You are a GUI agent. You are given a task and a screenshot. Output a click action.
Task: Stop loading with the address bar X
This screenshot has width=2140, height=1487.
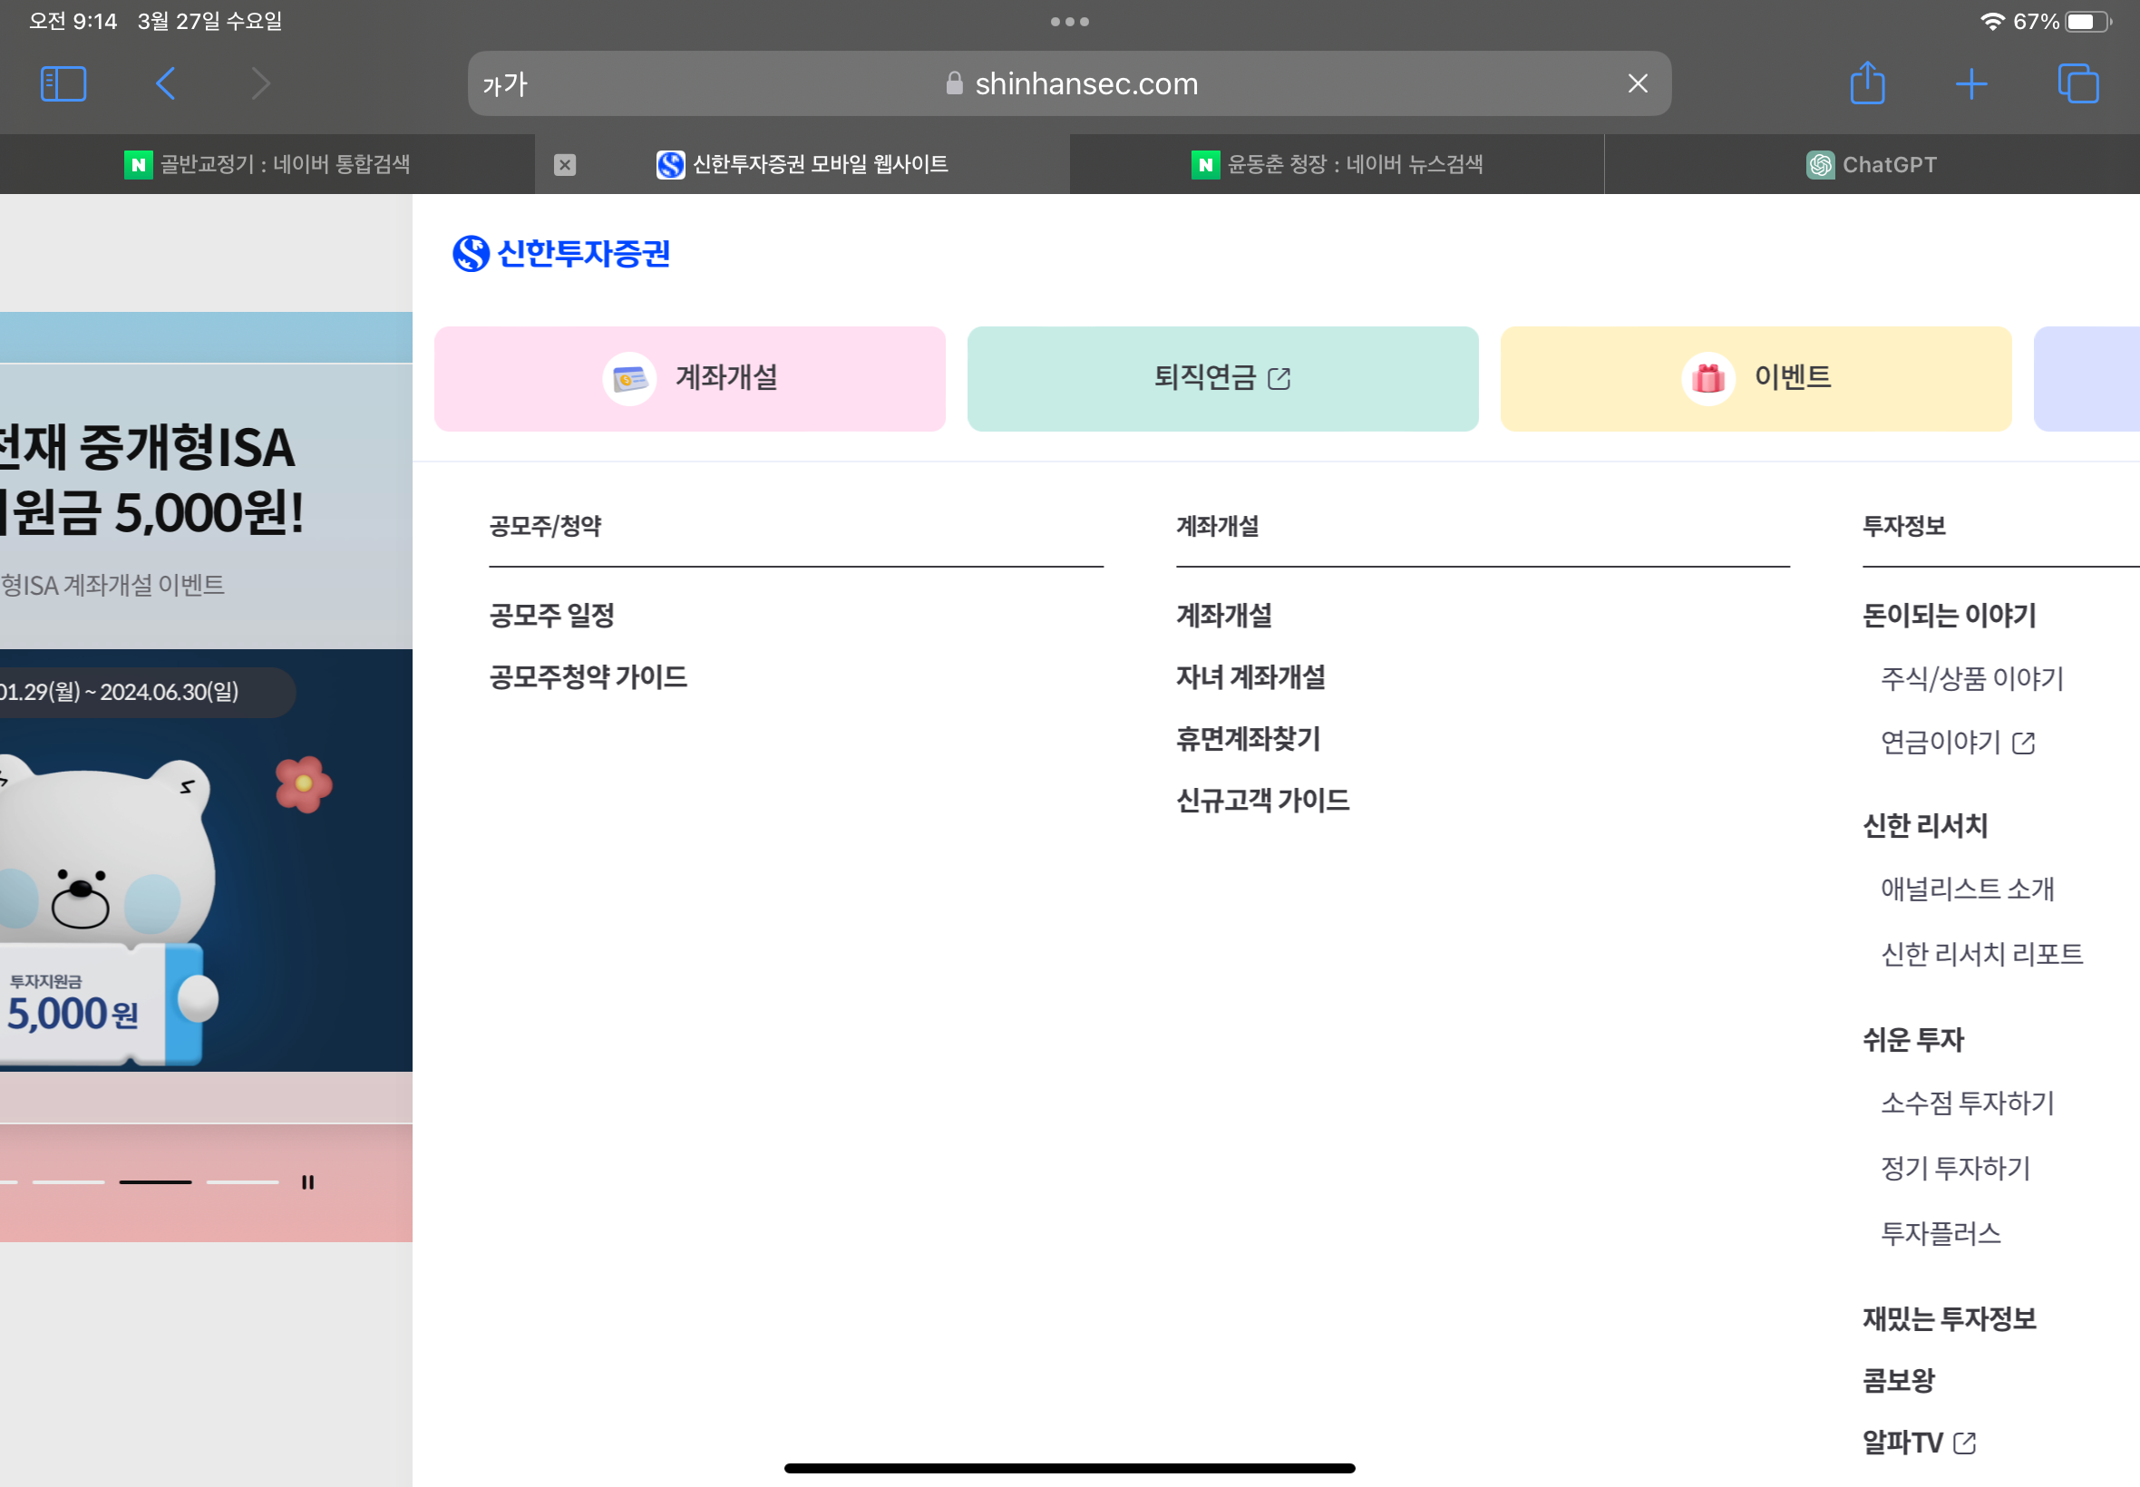point(1637,83)
